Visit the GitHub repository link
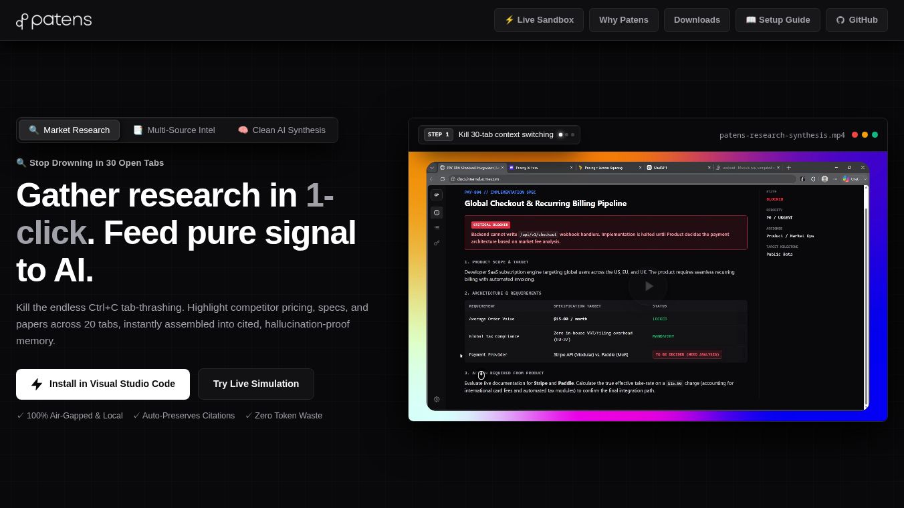This screenshot has height=508, width=904. 857,20
